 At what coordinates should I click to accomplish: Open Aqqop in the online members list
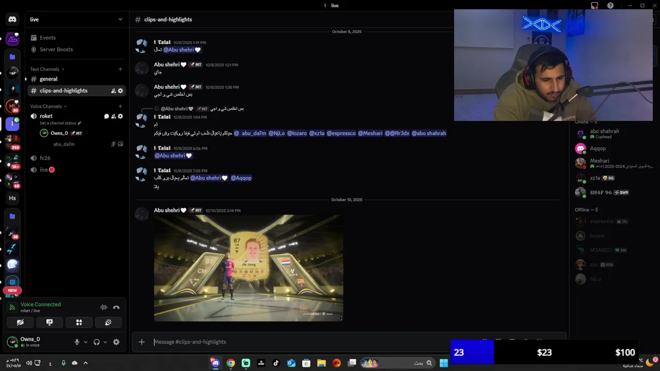pos(613,148)
